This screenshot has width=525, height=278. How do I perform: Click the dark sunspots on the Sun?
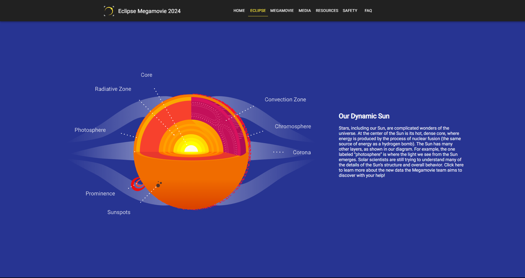pos(158,185)
